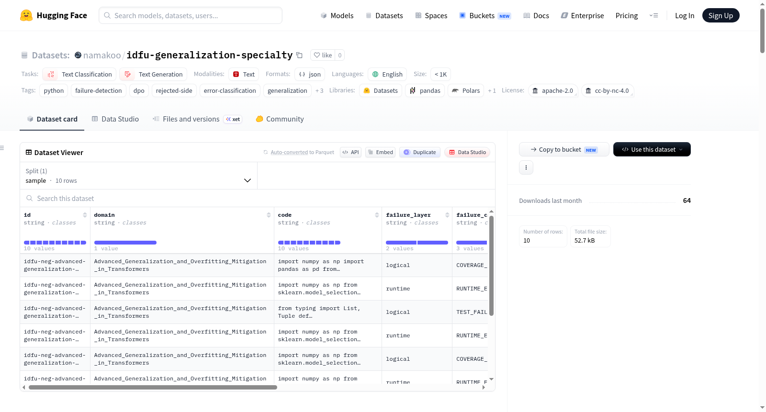Select the python tag
Screen dimensions: 766x412
click(54, 90)
